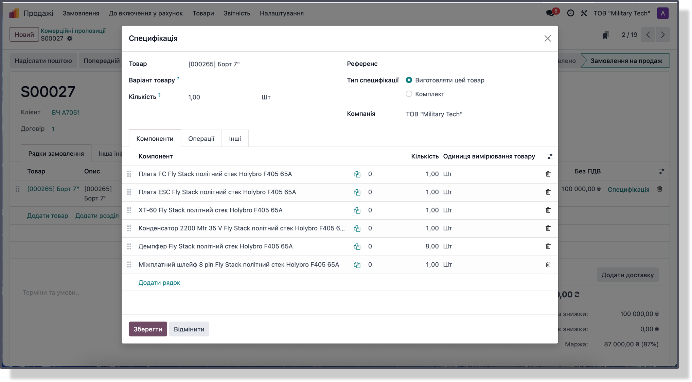Click copy icon on Плата FC row
Viewport: 692px width, 382px height.
pos(357,174)
